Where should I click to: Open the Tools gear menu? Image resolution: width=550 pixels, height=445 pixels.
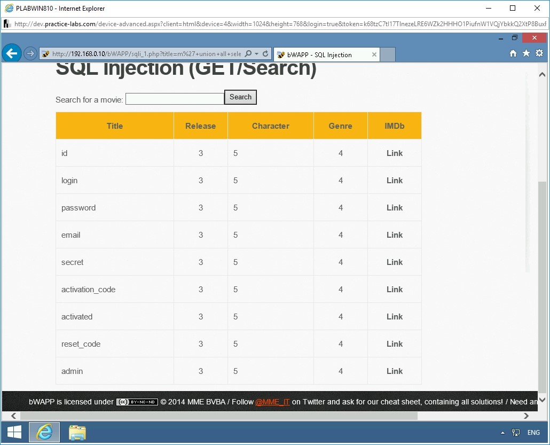coord(539,53)
